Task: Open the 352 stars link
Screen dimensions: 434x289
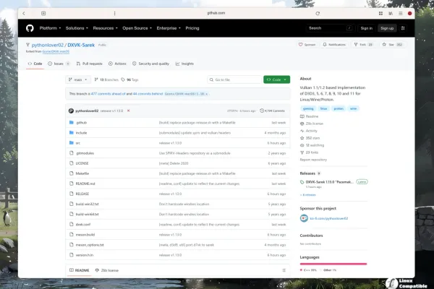Action: point(310,138)
